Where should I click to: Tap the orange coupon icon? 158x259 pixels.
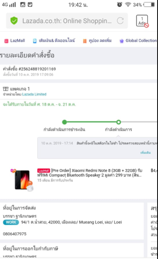[x=85, y=41]
